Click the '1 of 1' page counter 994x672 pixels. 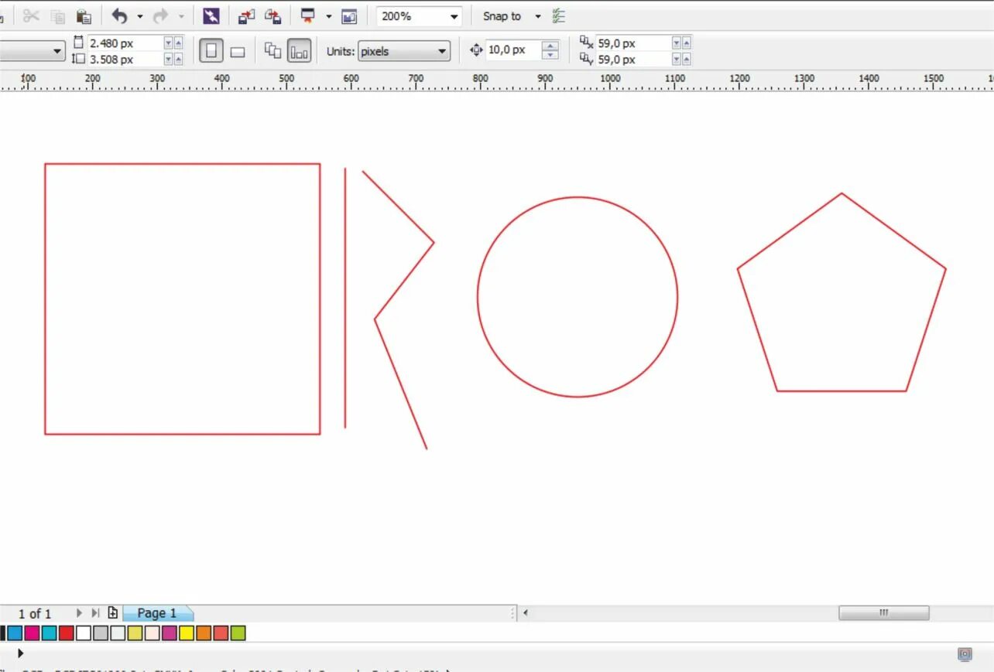35,614
